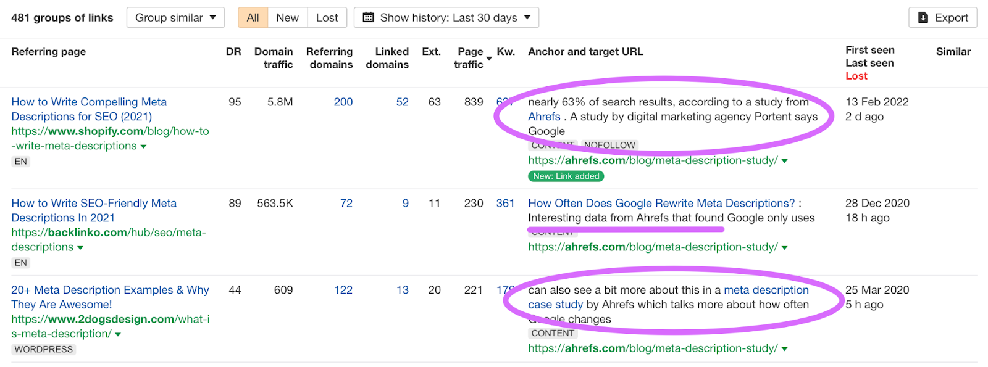Open the Show history: Last 30 days dropdown
988x367 pixels.
click(446, 18)
